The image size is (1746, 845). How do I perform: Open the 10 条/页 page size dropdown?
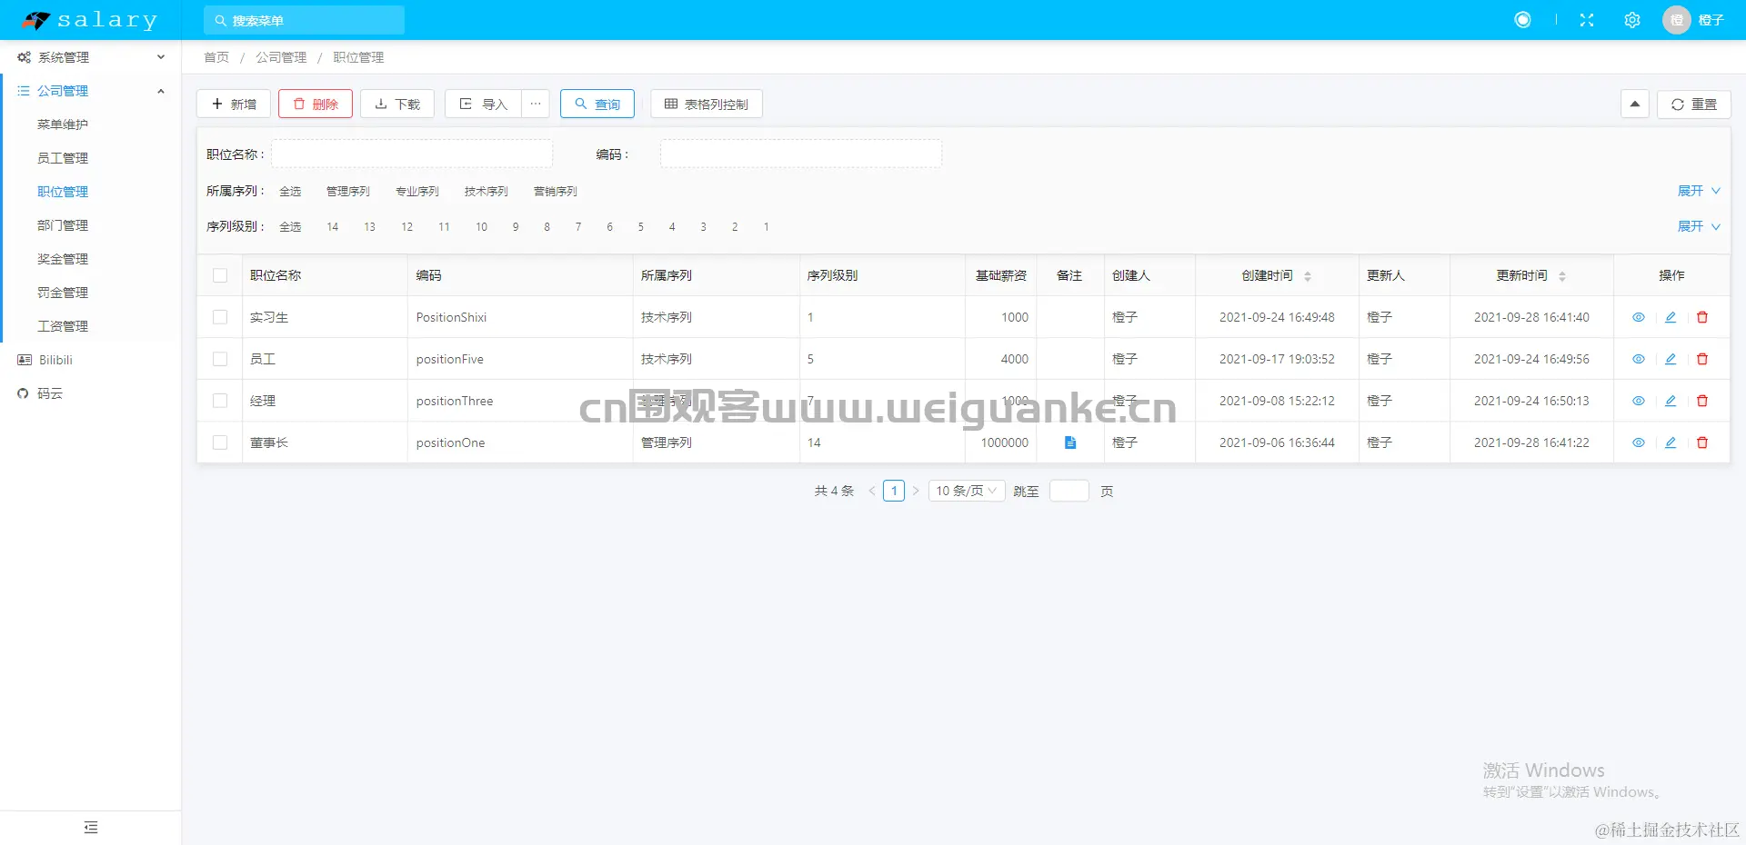967,491
